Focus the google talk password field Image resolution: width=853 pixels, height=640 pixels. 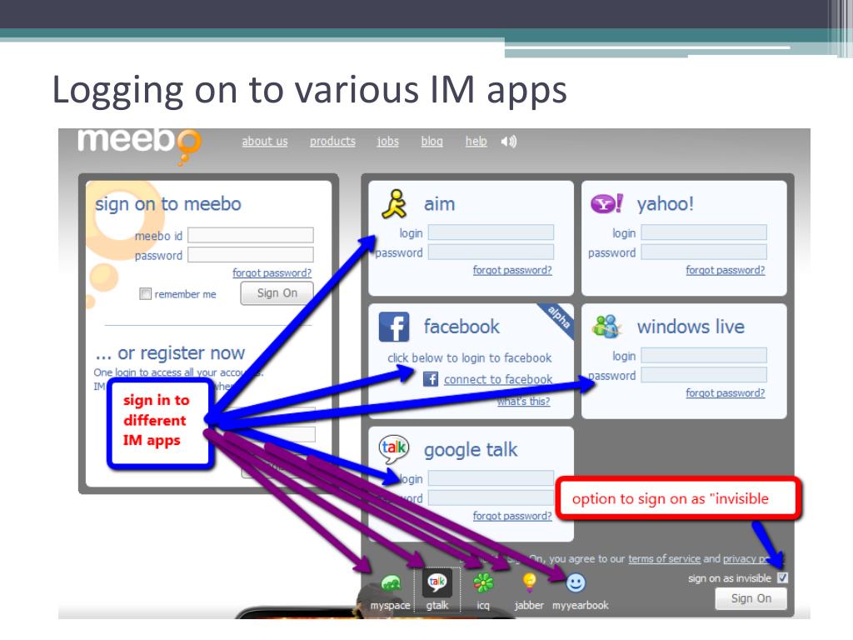click(x=491, y=497)
